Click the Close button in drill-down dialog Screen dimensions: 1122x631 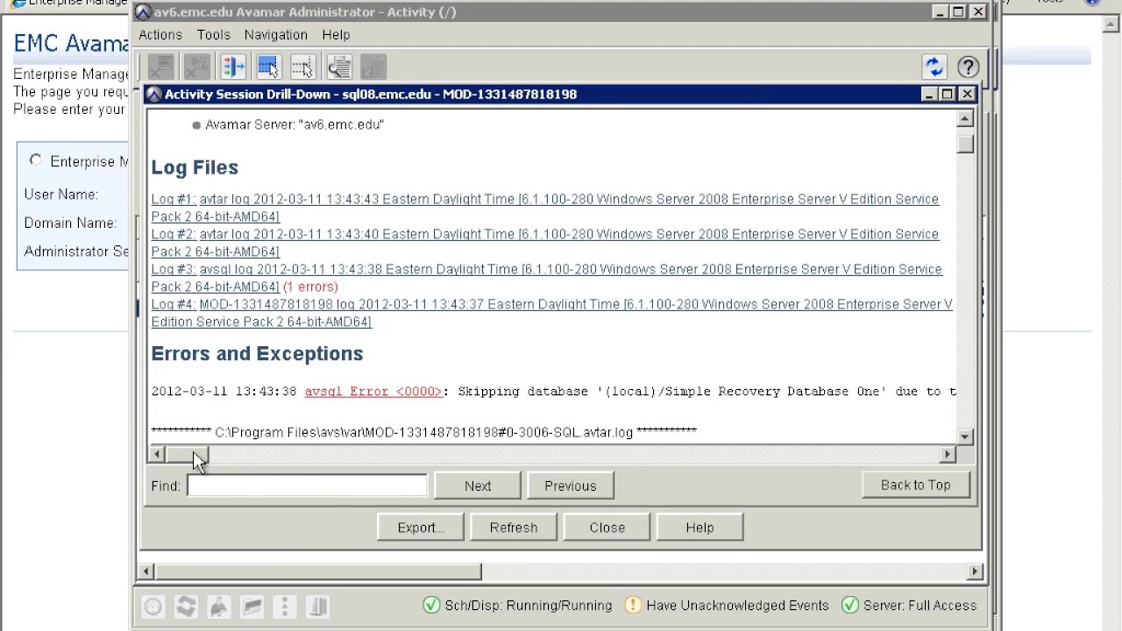pyautogui.click(x=607, y=528)
